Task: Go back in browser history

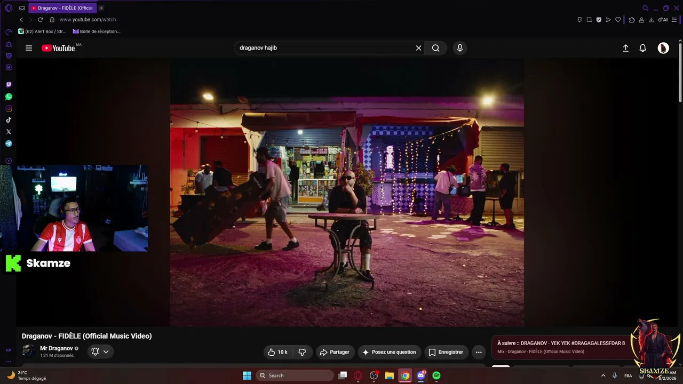Action: (21, 20)
